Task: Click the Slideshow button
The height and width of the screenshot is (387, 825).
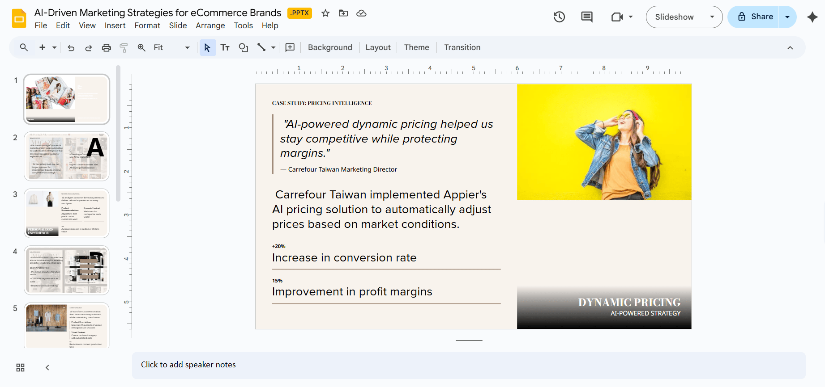Action: tap(674, 17)
